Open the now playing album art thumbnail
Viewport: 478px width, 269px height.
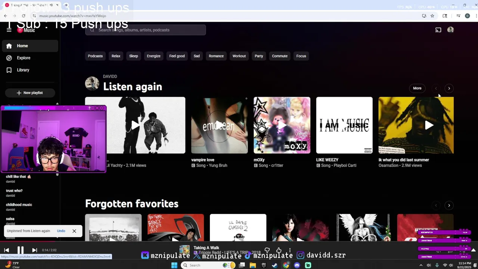(184, 250)
